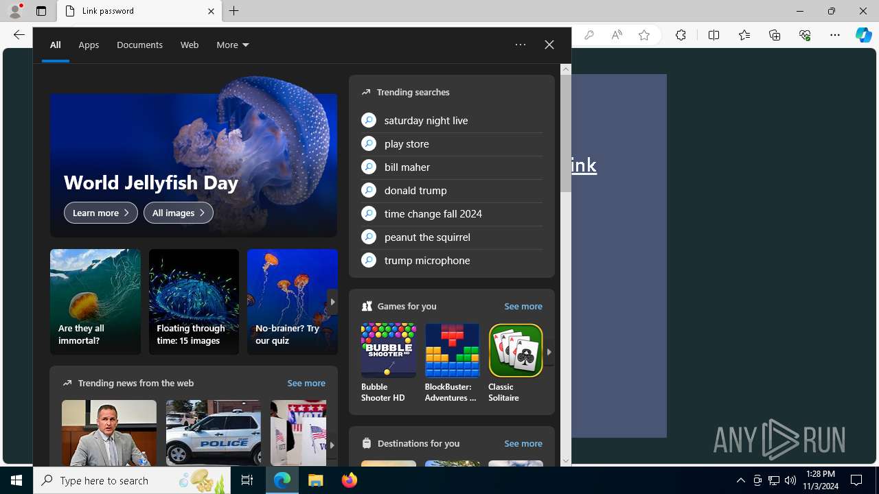Select the All search tab

(x=55, y=45)
